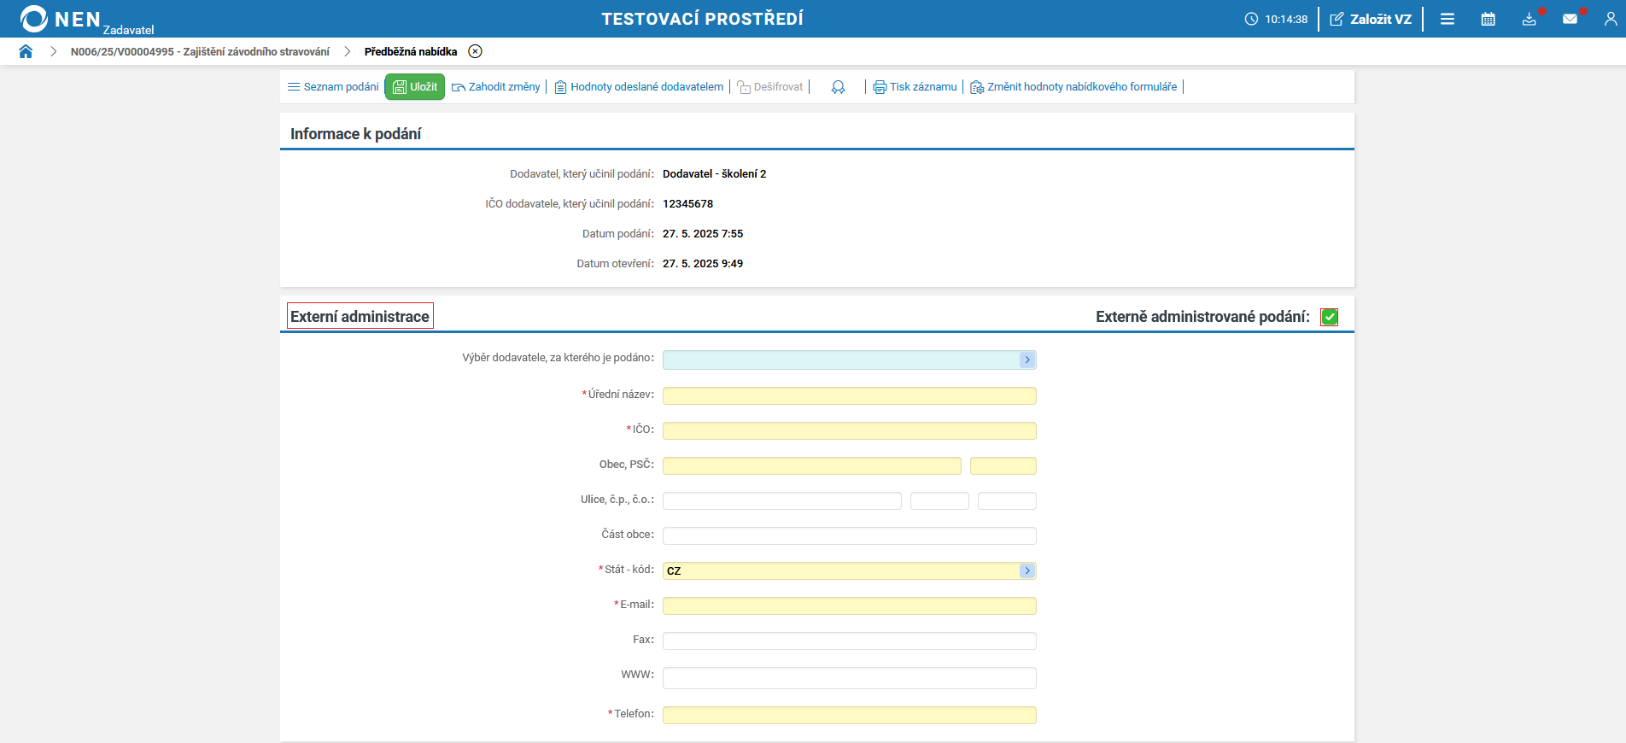Expand the Výběr dodavatele dropdown arrow

point(1027,360)
